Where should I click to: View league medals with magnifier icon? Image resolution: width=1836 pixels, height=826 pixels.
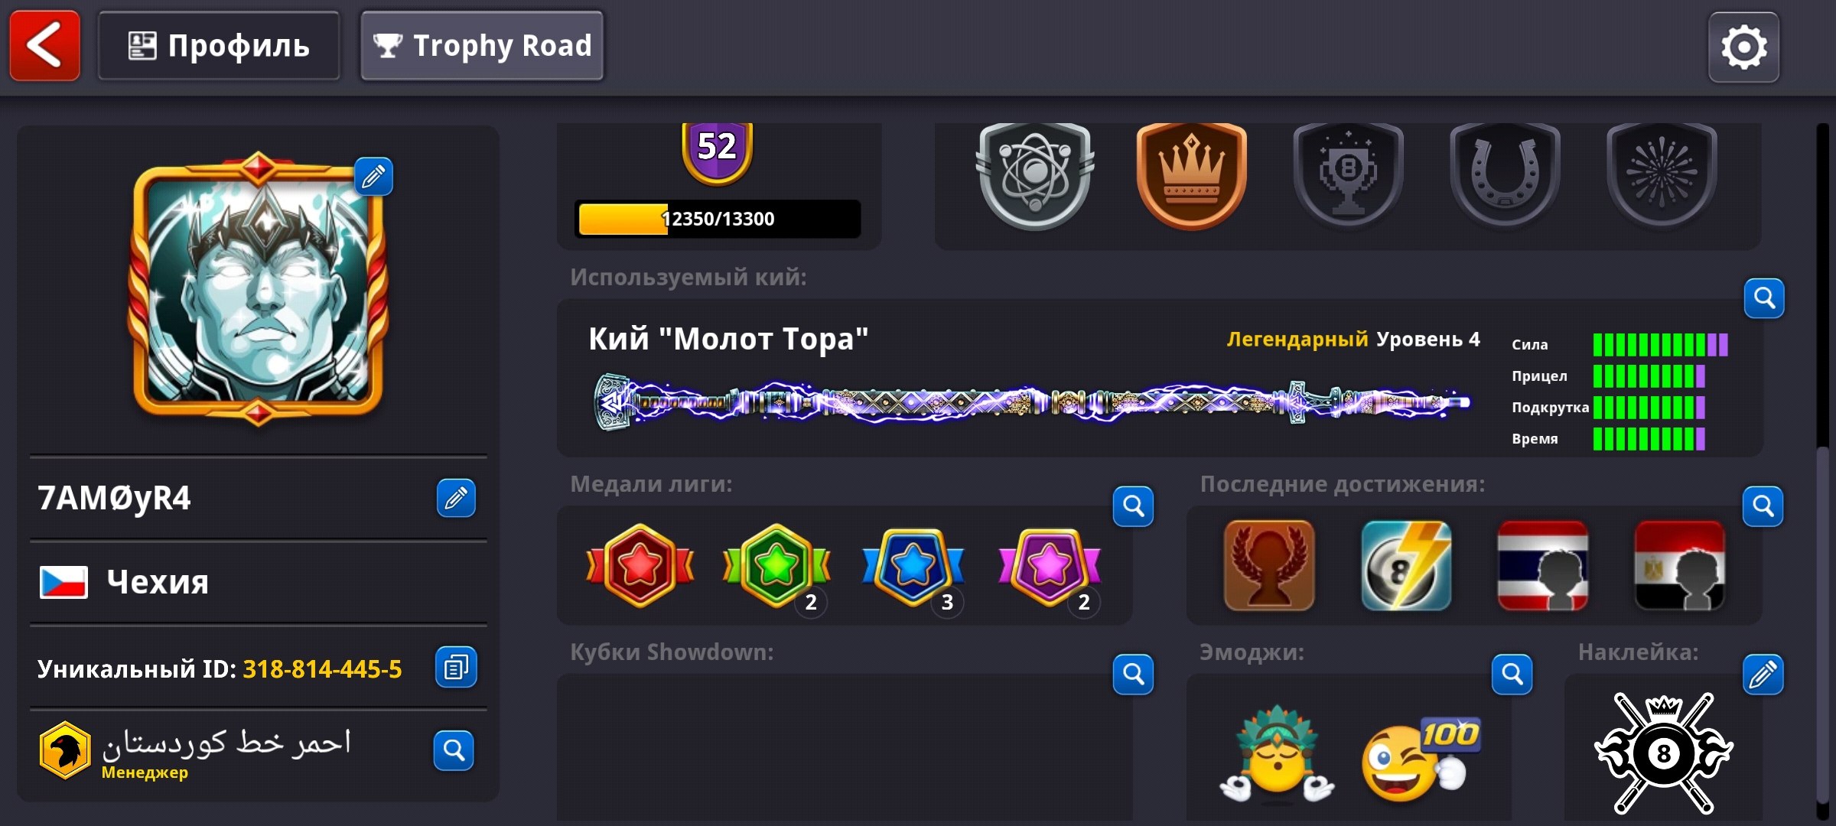tap(1133, 506)
